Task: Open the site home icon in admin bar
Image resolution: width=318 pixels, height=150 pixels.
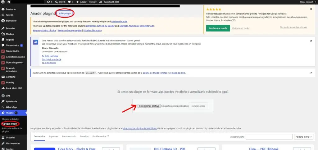Action: [x=8, y=2]
